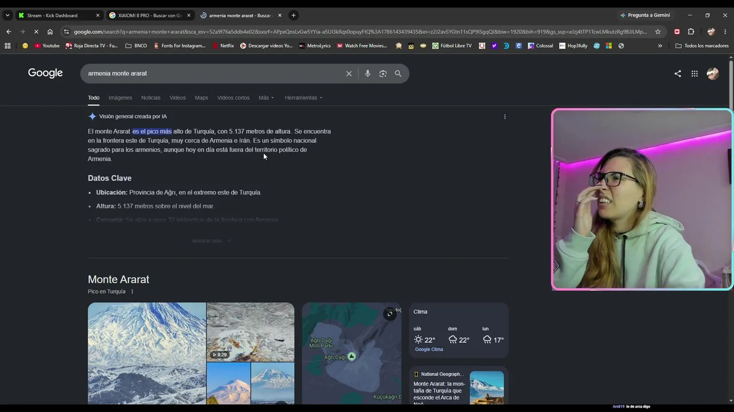The image size is (734, 412).
Task: Open the large snowy Monte Ararat photo
Action: click(147, 353)
